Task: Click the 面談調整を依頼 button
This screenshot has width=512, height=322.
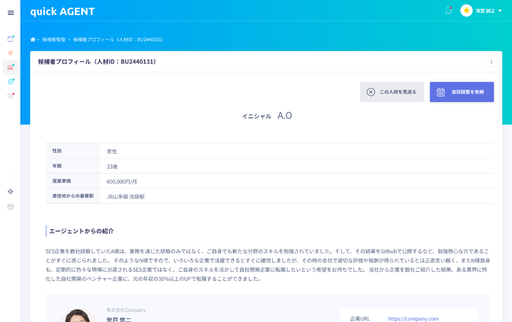Action: 462,92
